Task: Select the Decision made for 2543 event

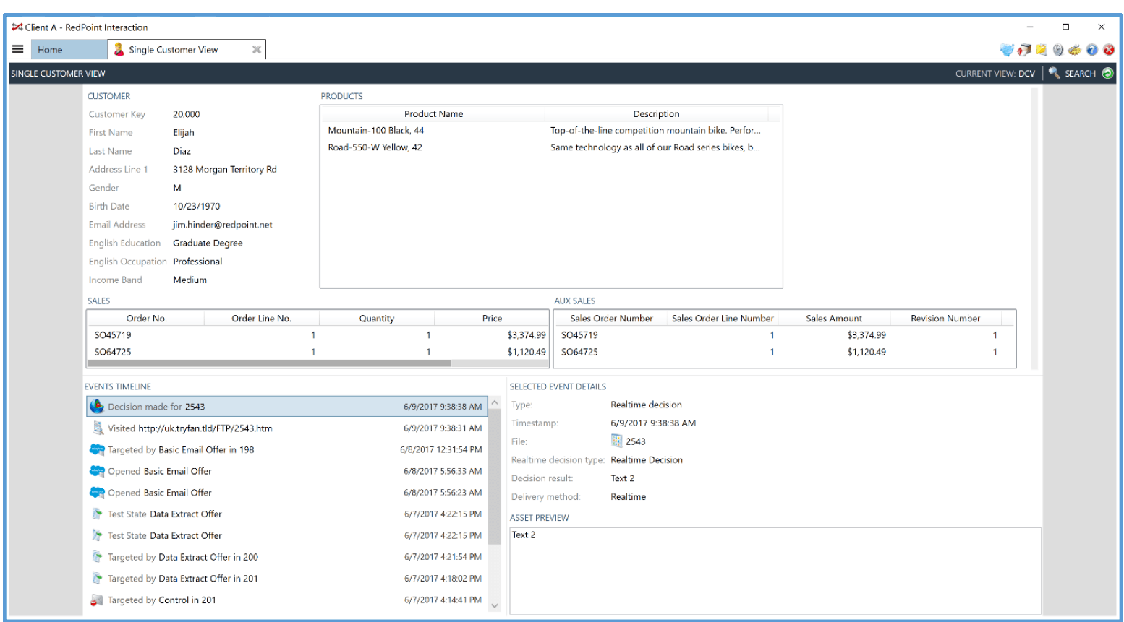Action: point(287,407)
